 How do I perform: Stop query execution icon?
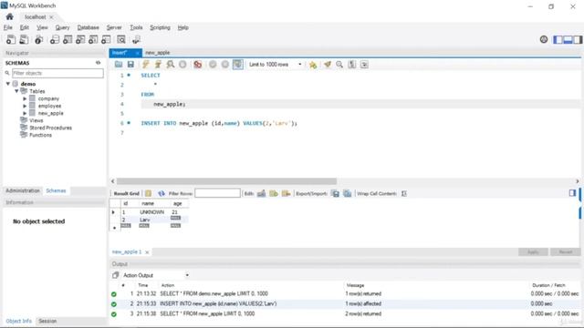click(182, 65)
